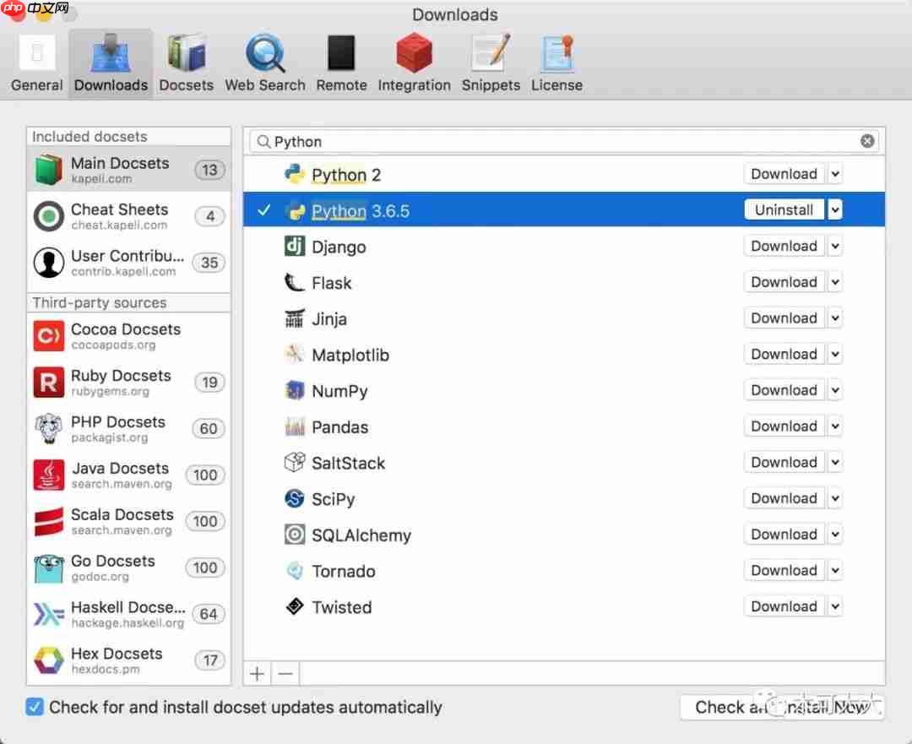The height and width of the screenshot is (744, 912).
Task: Click the SciPy logo icon
Action: [295, 498]
